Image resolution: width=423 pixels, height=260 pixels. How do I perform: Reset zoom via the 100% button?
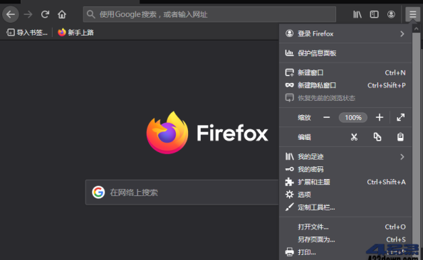click(x=353, y=117)
